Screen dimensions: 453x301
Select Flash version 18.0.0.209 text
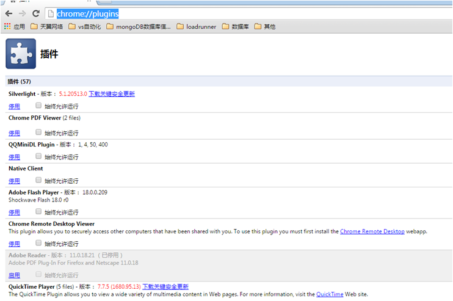point(95,192)
